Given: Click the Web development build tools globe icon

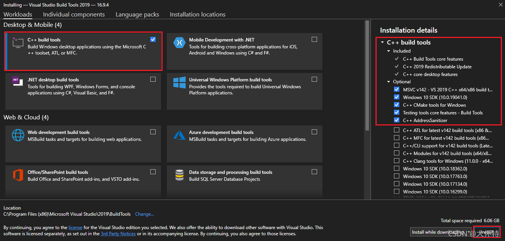Looking at the screenshot, I should [x=18, y=135].
